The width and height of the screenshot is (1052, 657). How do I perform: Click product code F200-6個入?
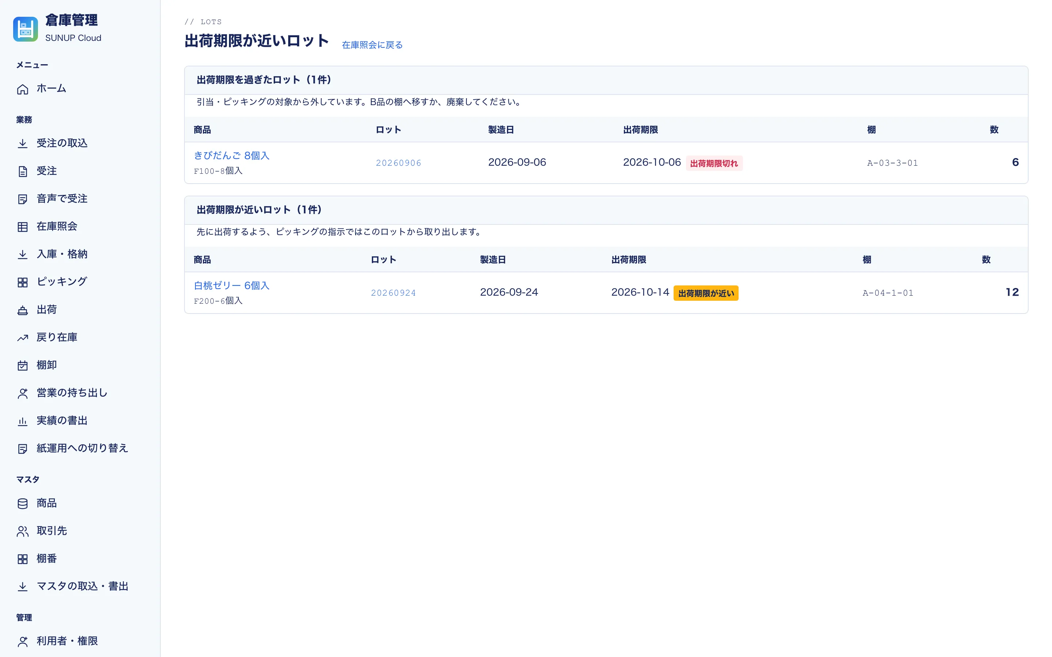click(x=218, y=301)
